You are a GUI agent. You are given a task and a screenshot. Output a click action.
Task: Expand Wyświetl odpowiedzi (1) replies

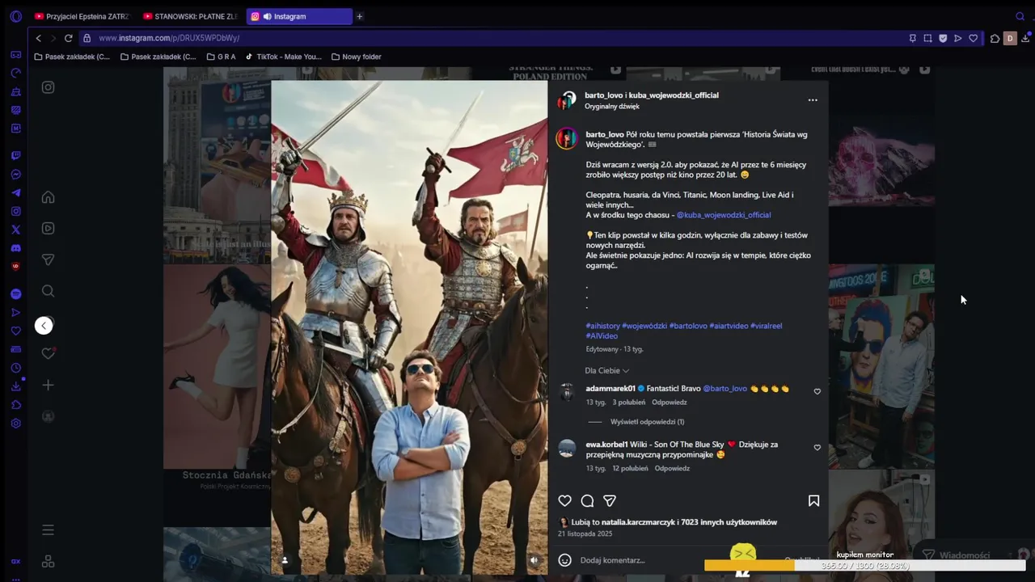click(648, 422)
